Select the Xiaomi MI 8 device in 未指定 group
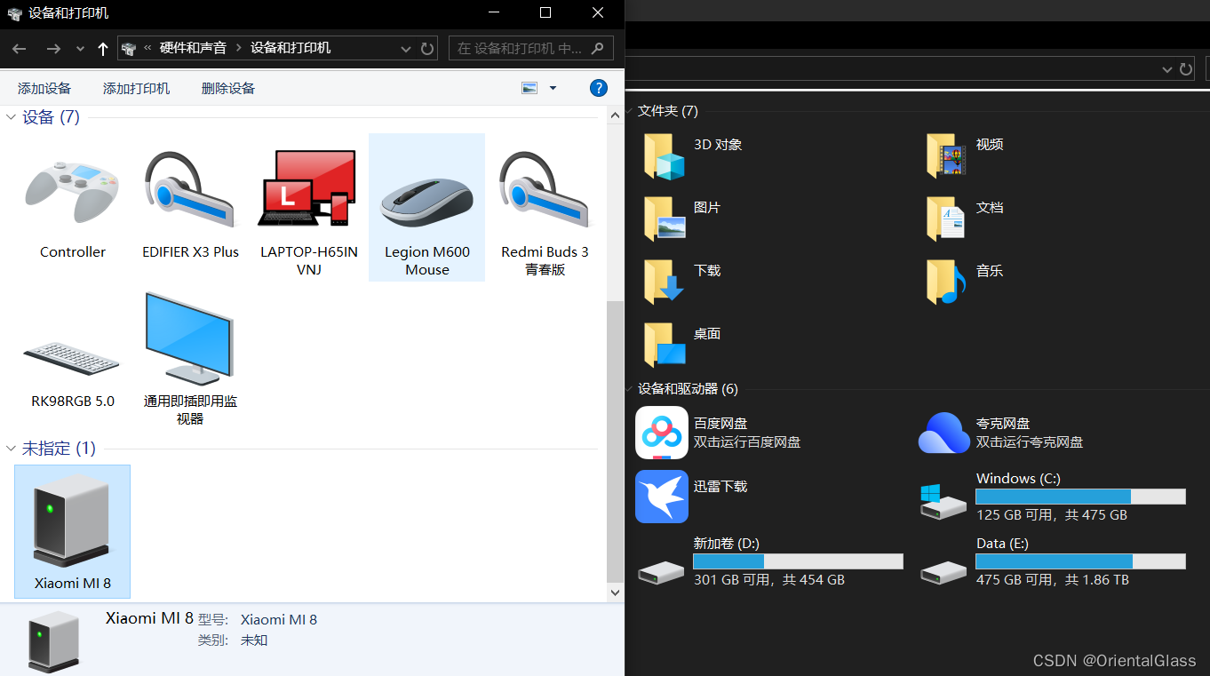This screenshot has width=1210, height=676. 72,531
